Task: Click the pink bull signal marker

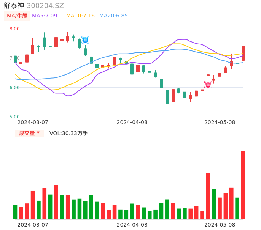Action: (208, 85)
